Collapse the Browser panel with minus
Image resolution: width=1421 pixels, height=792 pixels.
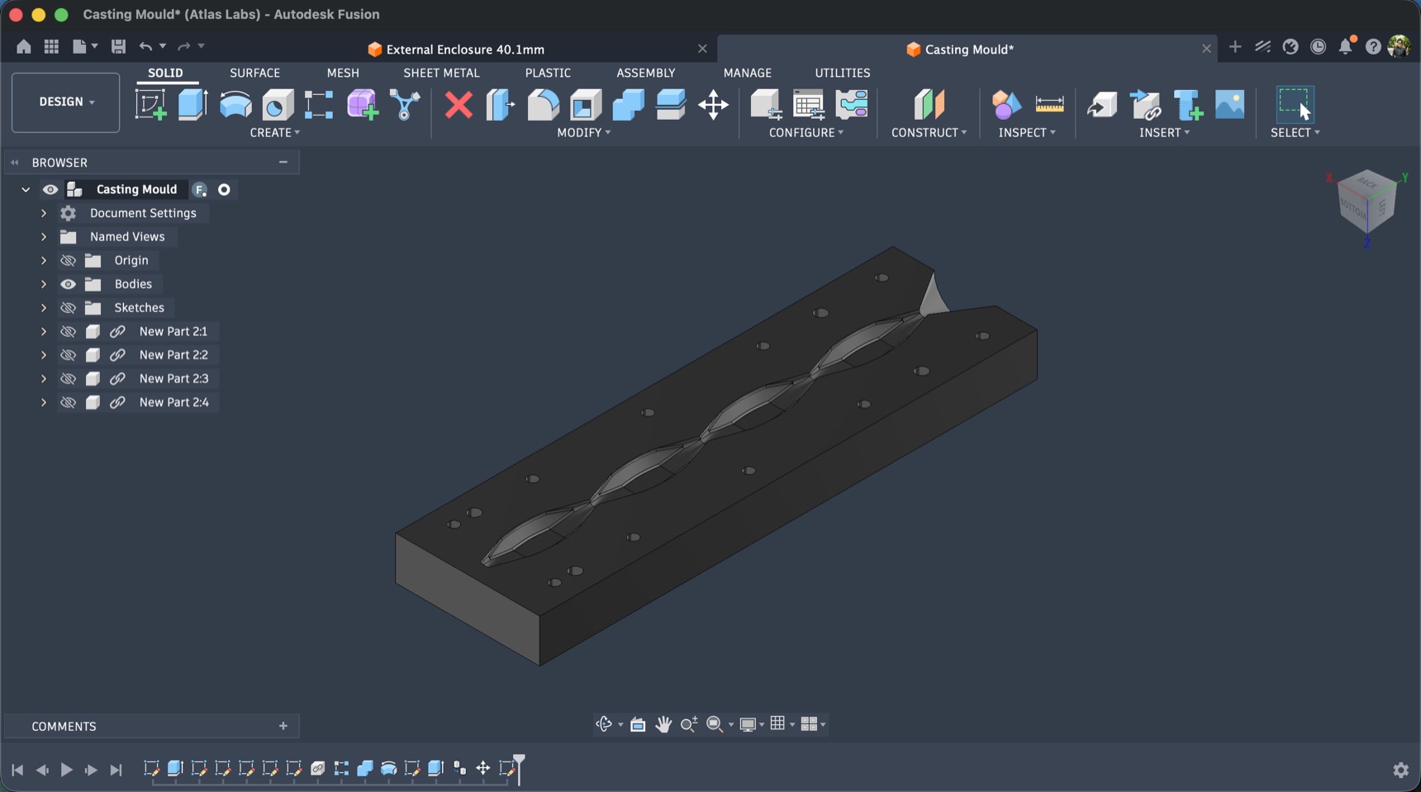(283, 163)
